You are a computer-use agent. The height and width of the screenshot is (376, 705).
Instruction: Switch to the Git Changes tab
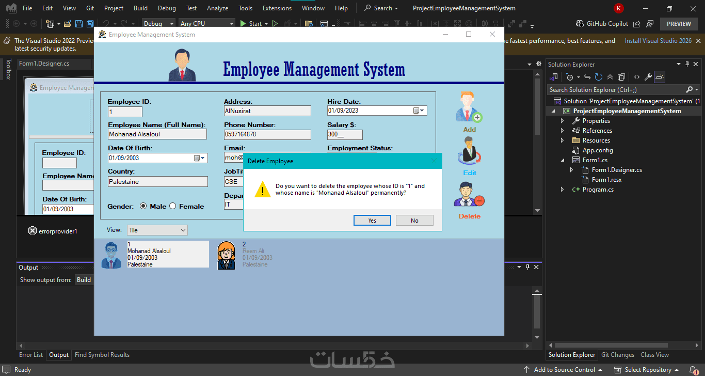618,355
